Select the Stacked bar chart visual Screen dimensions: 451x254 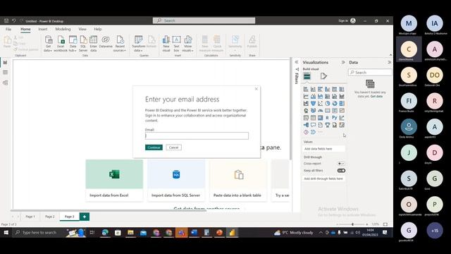point(306,90)
